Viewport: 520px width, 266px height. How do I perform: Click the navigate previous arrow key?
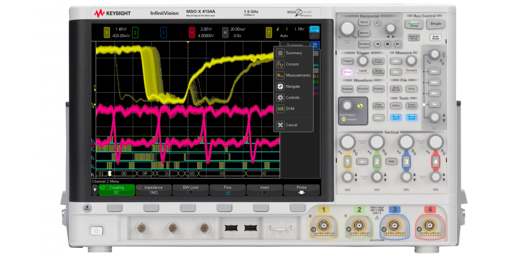pos(378,44)
